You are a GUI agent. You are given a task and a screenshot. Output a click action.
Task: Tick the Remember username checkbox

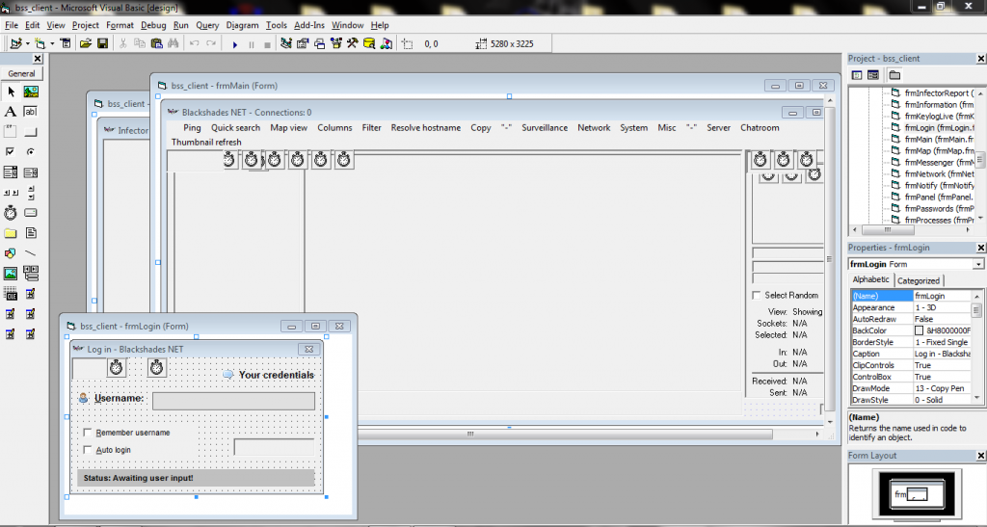pos(88,432)
